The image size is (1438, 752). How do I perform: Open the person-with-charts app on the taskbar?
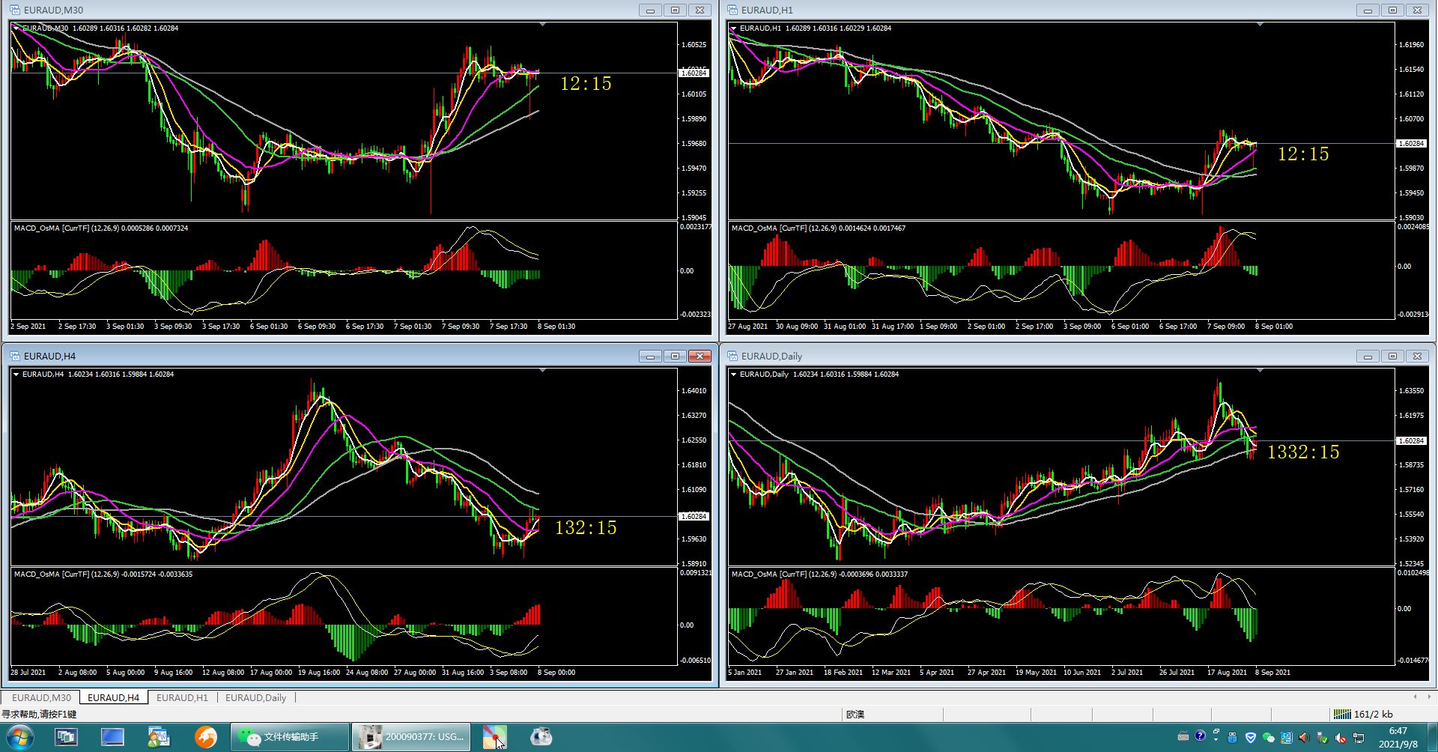point(159,738)
